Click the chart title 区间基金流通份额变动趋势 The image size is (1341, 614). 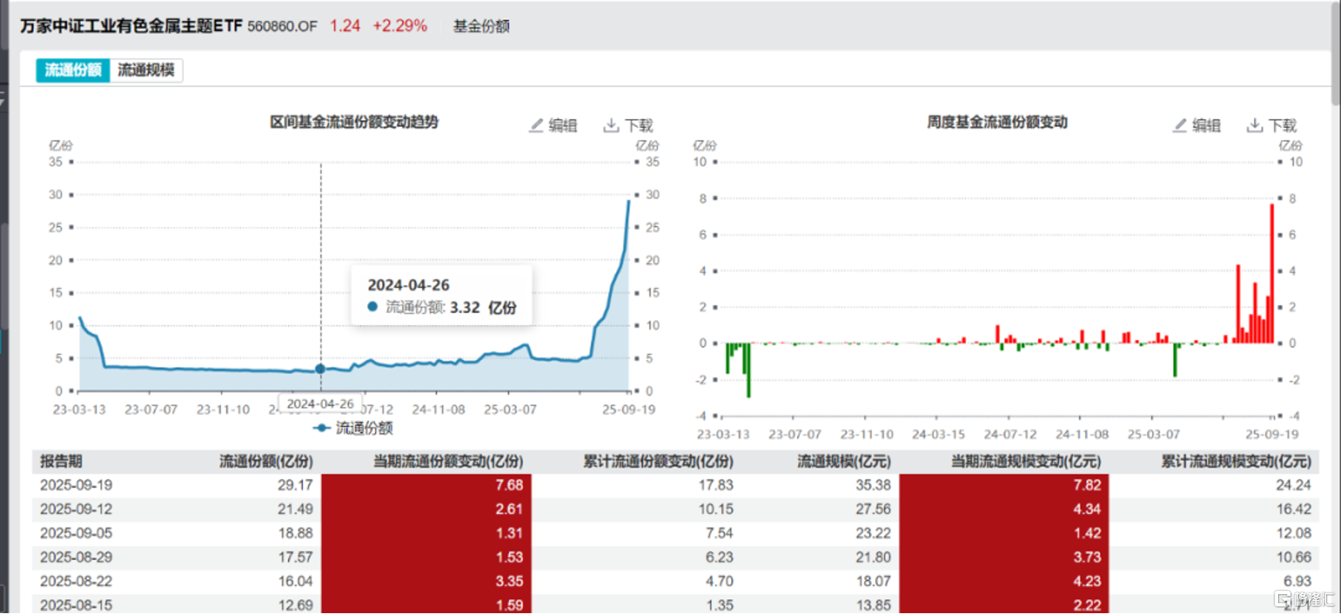354,122
